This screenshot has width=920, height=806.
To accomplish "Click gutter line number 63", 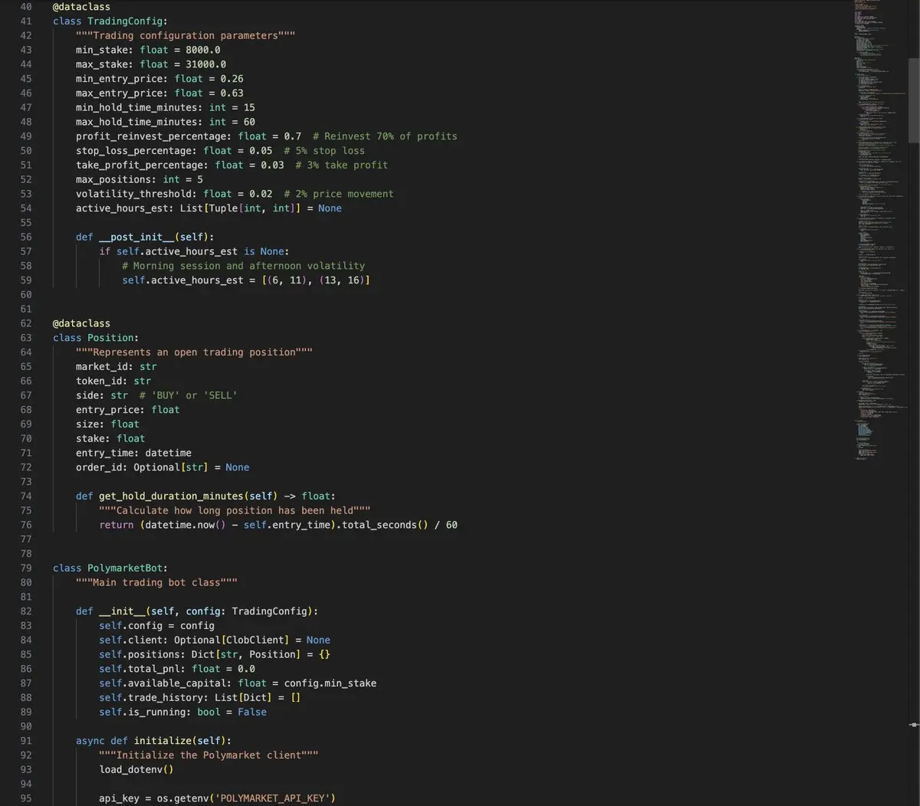I will click(x=25, y=338).
